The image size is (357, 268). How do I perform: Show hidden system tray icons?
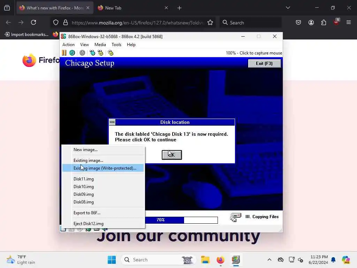pyautogui.click(x=269, y=260)
